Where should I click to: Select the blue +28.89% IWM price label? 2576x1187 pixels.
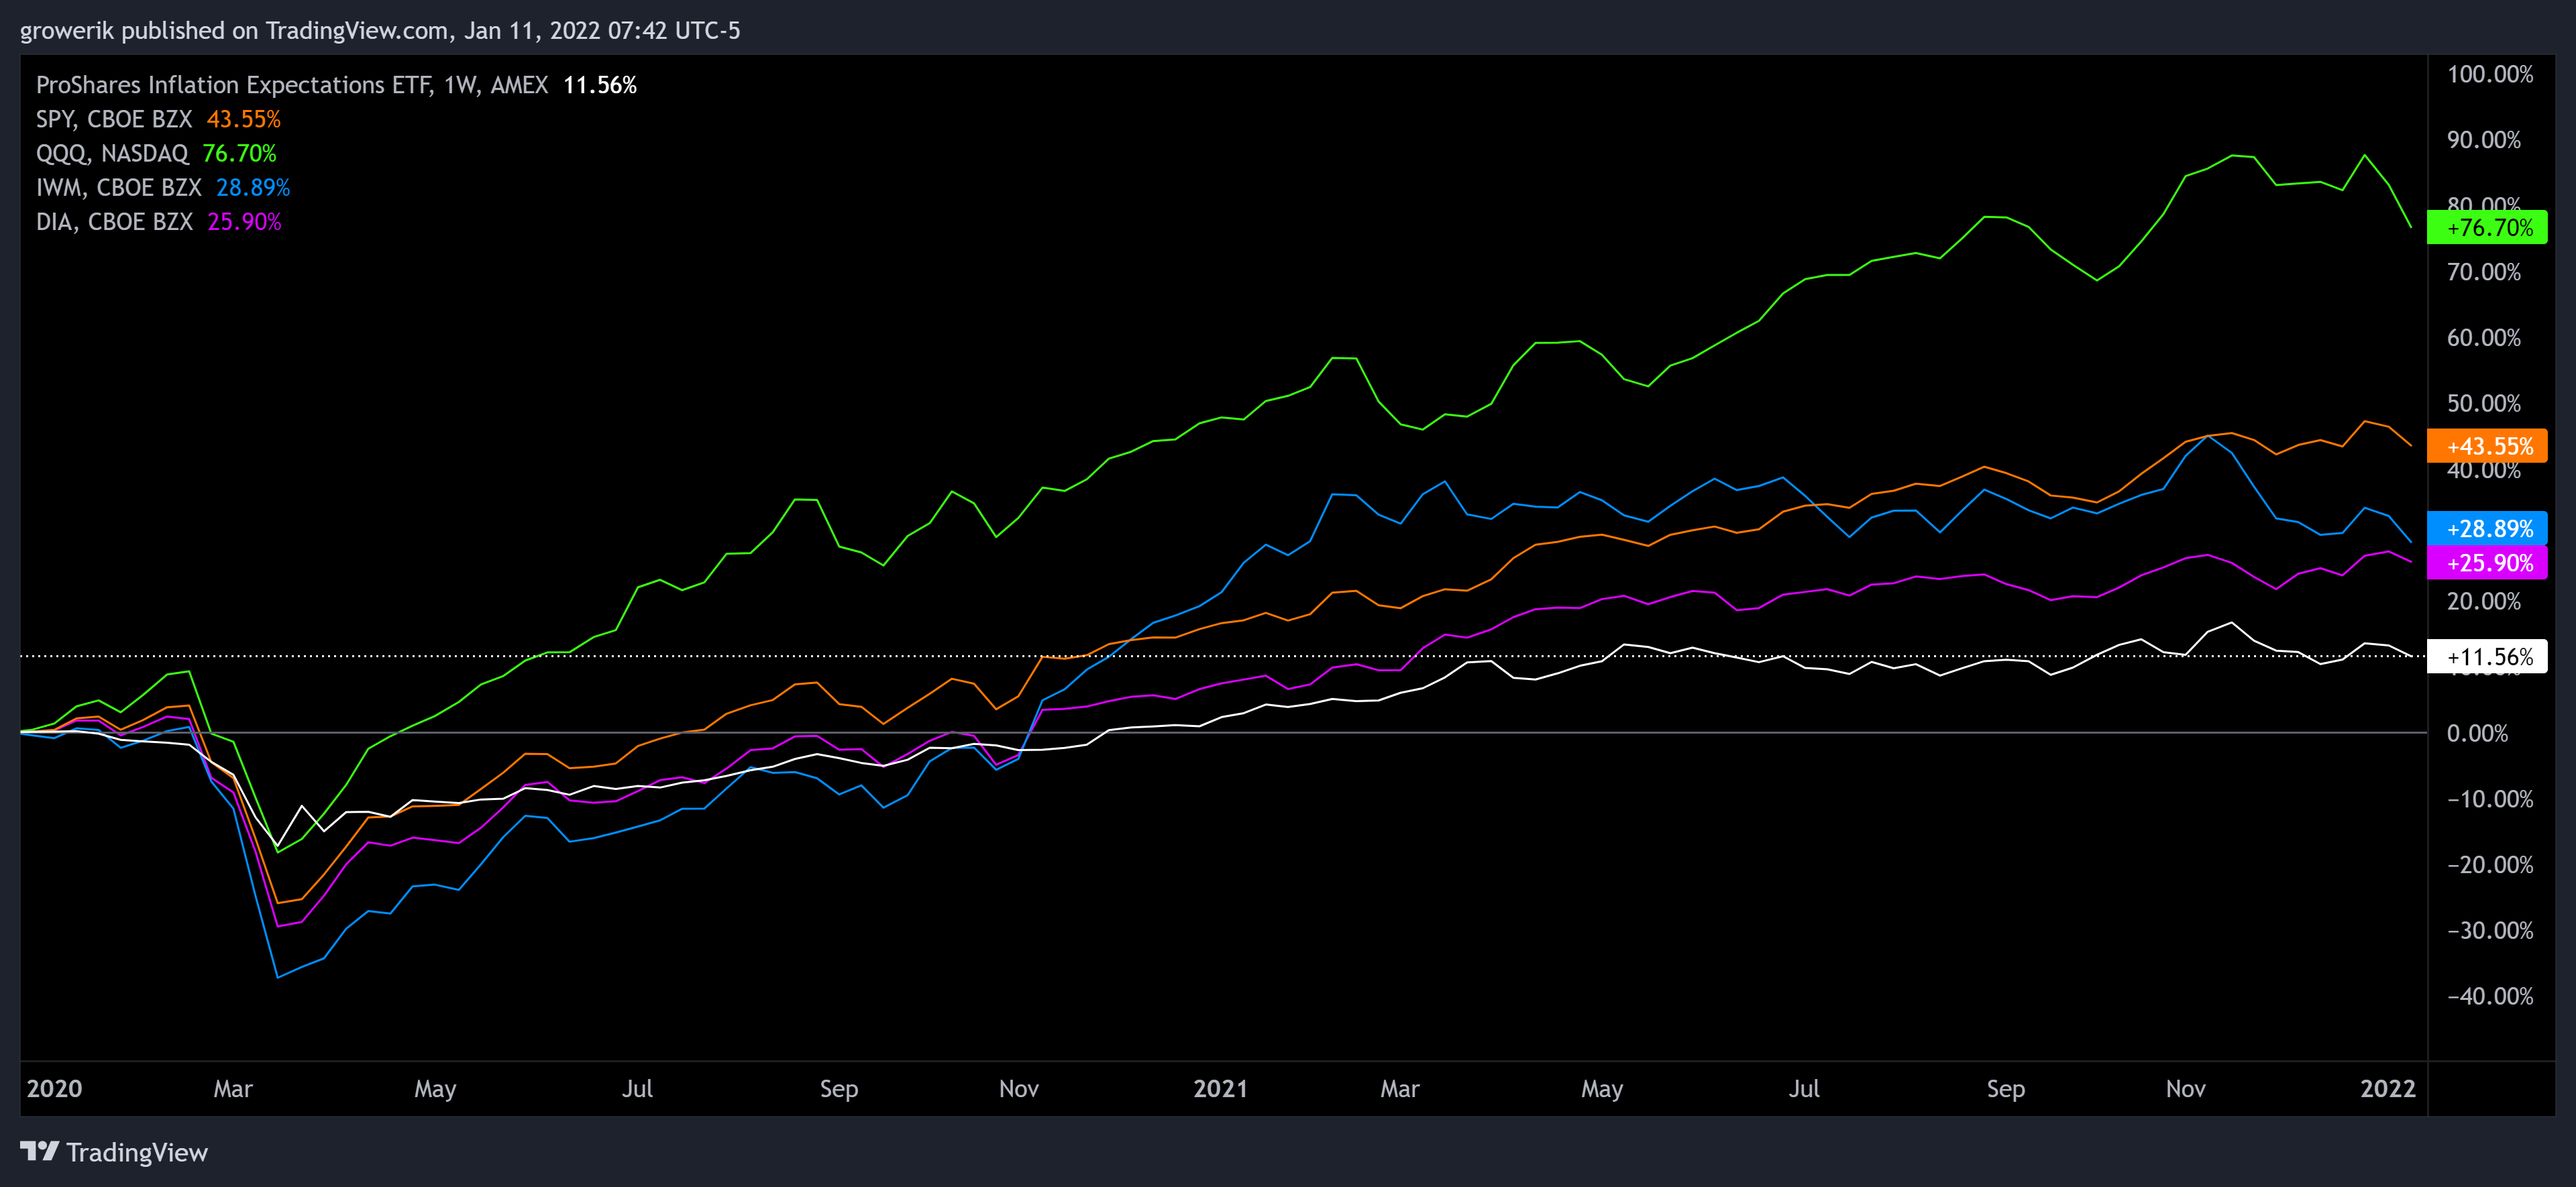click(2488, 529)
